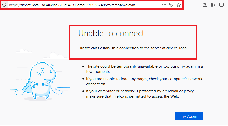
Task: Click the cloud drawing above the dinosaur
Action: [x=56, y=56]
